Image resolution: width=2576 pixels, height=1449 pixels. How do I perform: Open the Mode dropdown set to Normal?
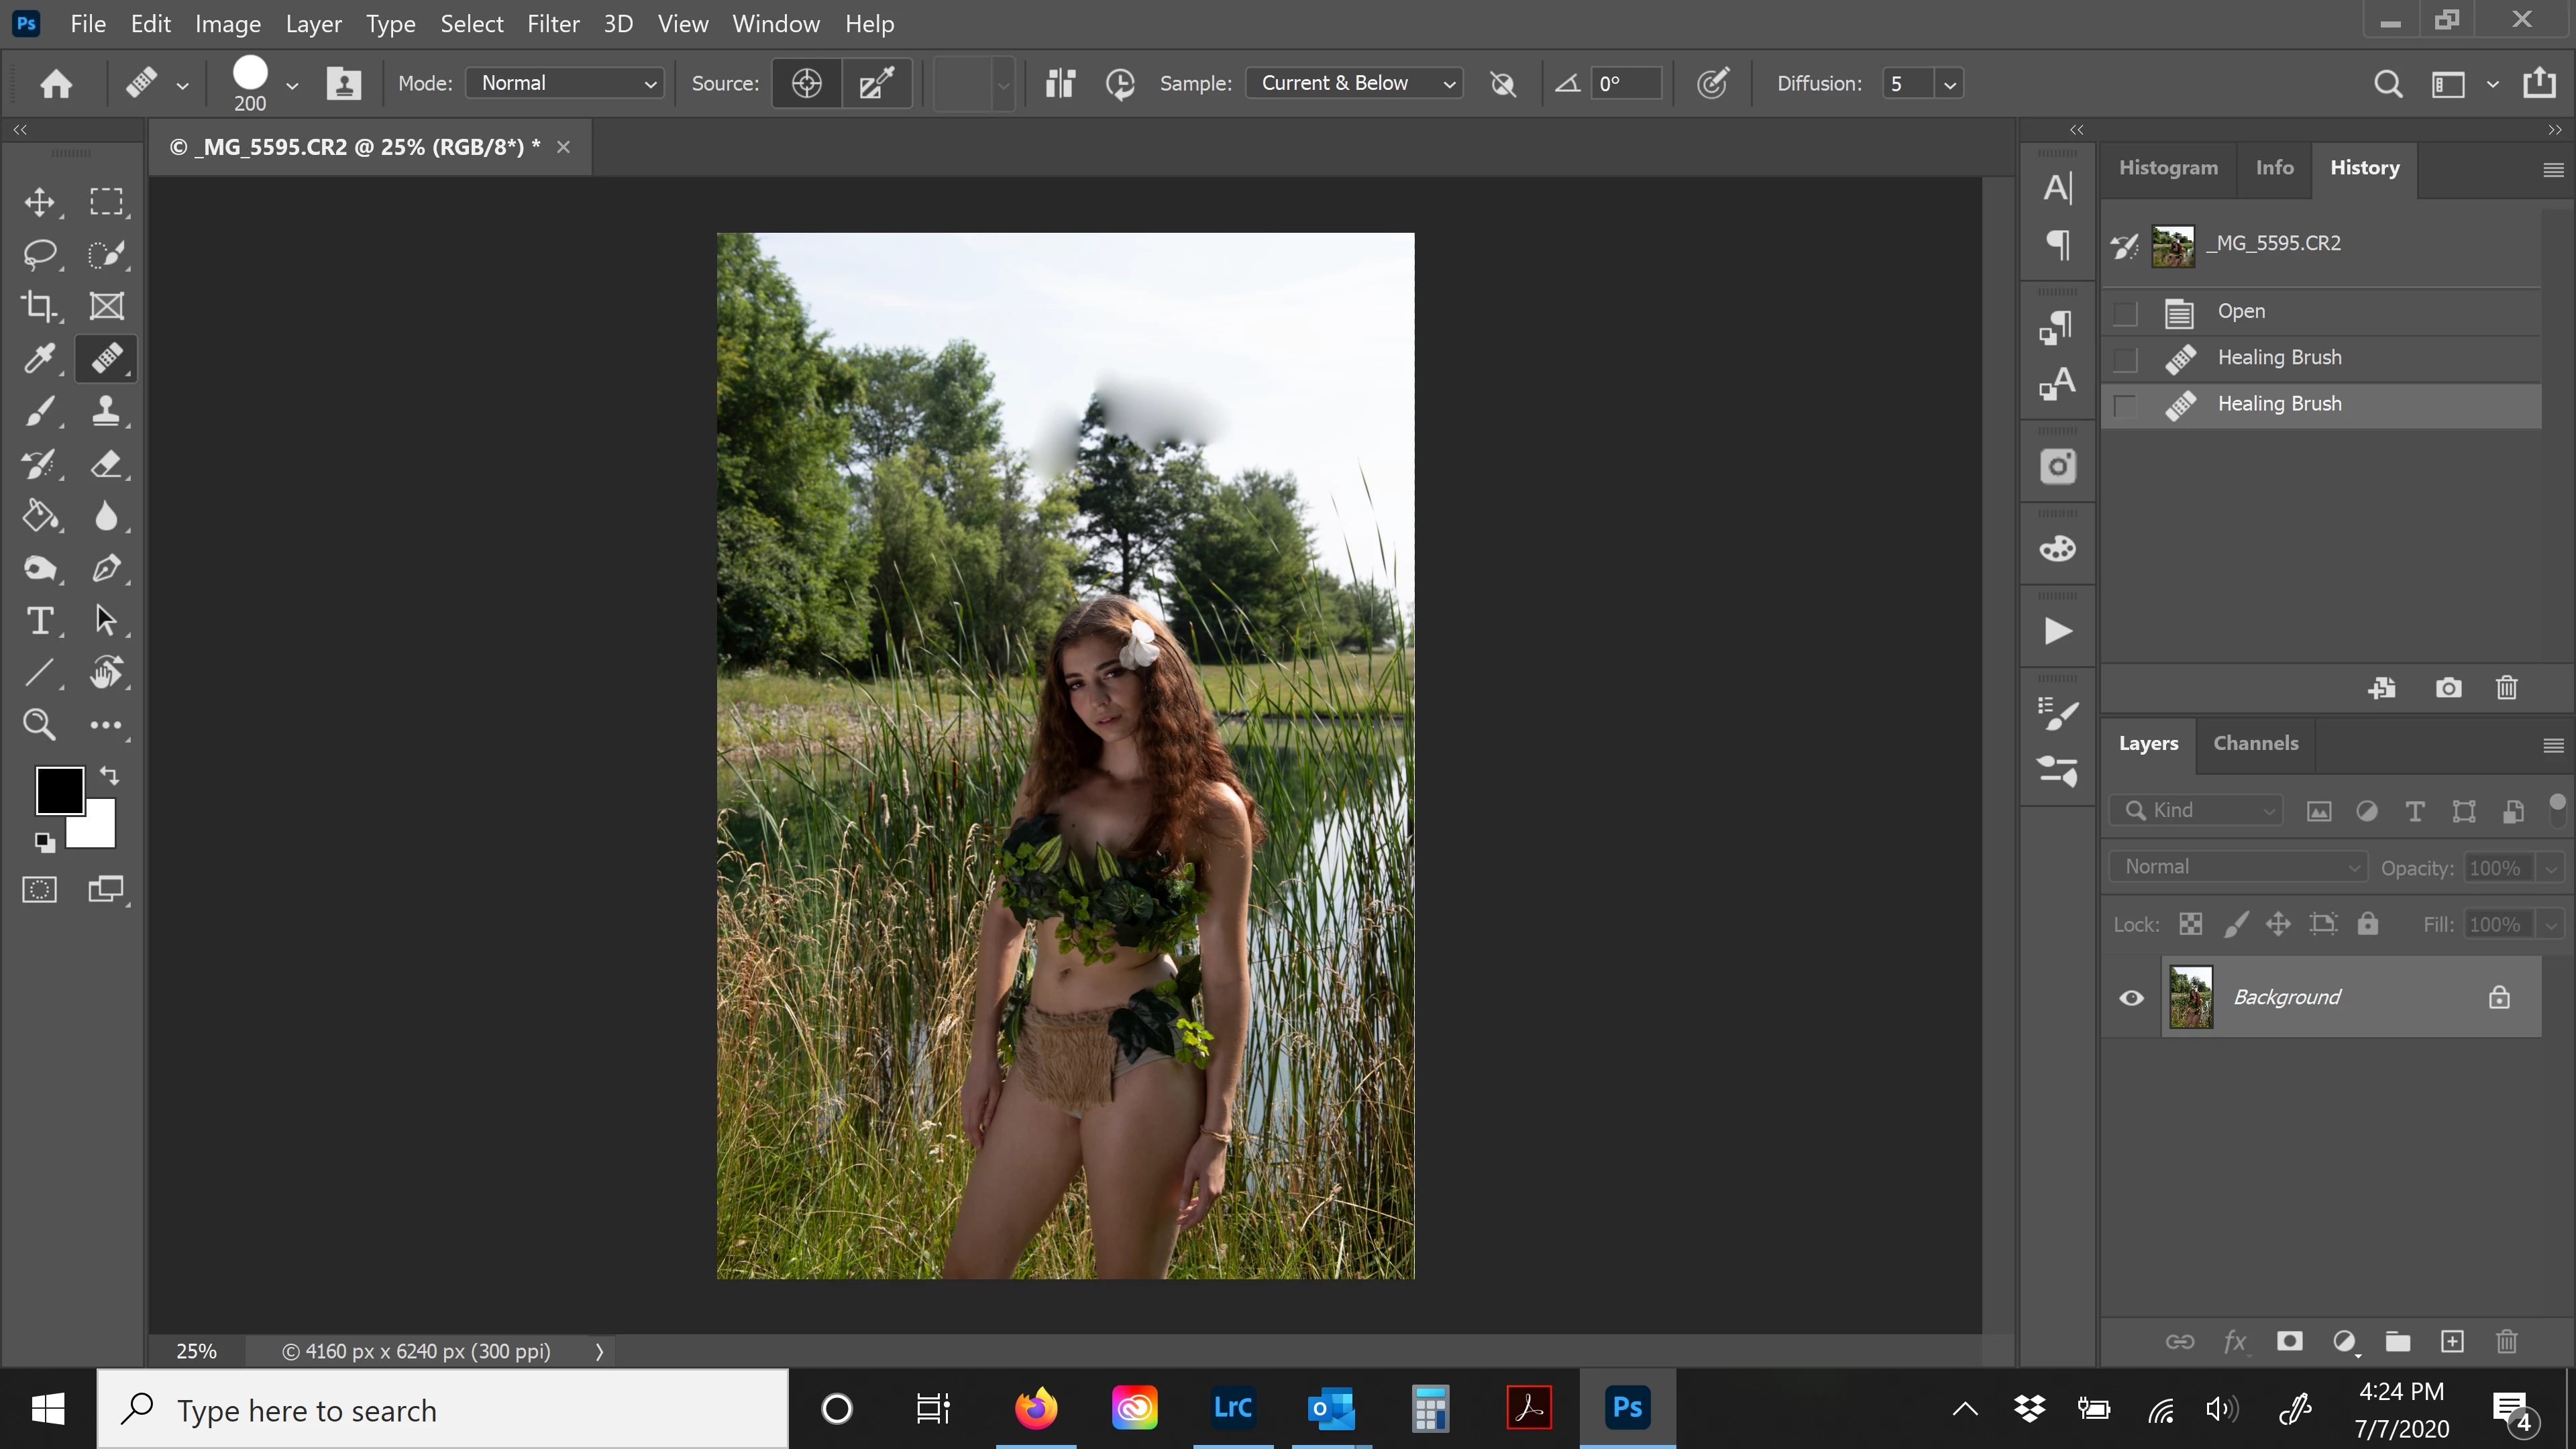565,83
